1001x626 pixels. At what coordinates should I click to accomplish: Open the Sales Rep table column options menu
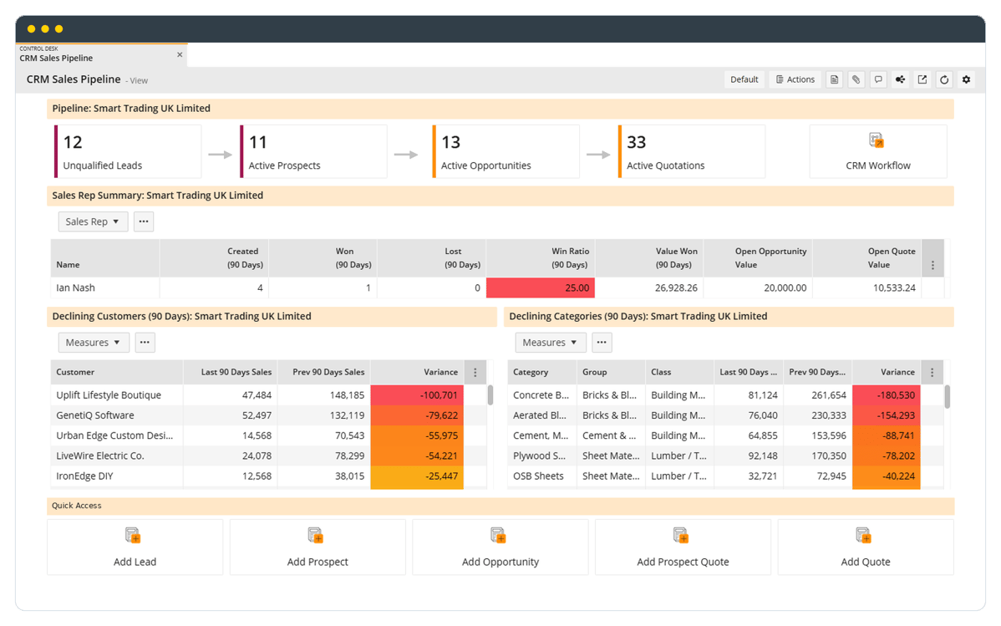pyautogui.click(x=932, y=264)
